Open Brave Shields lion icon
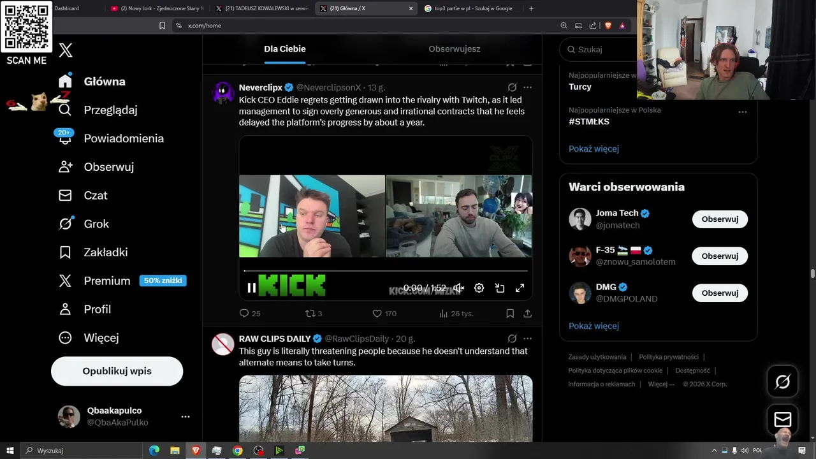The height and width of the screenshot is (459, 816). click(x=608, y=25)
